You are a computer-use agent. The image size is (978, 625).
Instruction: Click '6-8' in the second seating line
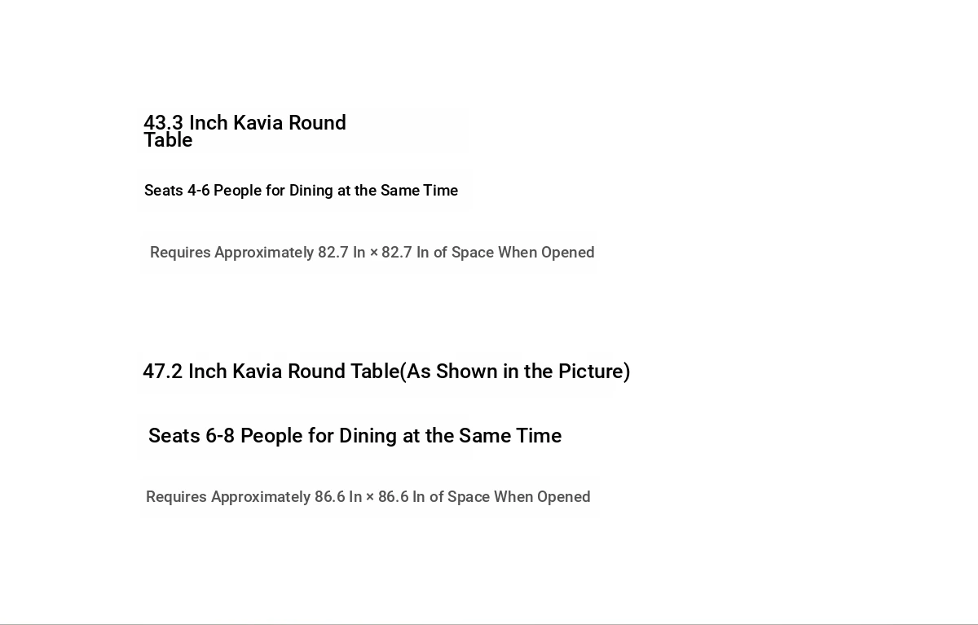tap(220, 436)
